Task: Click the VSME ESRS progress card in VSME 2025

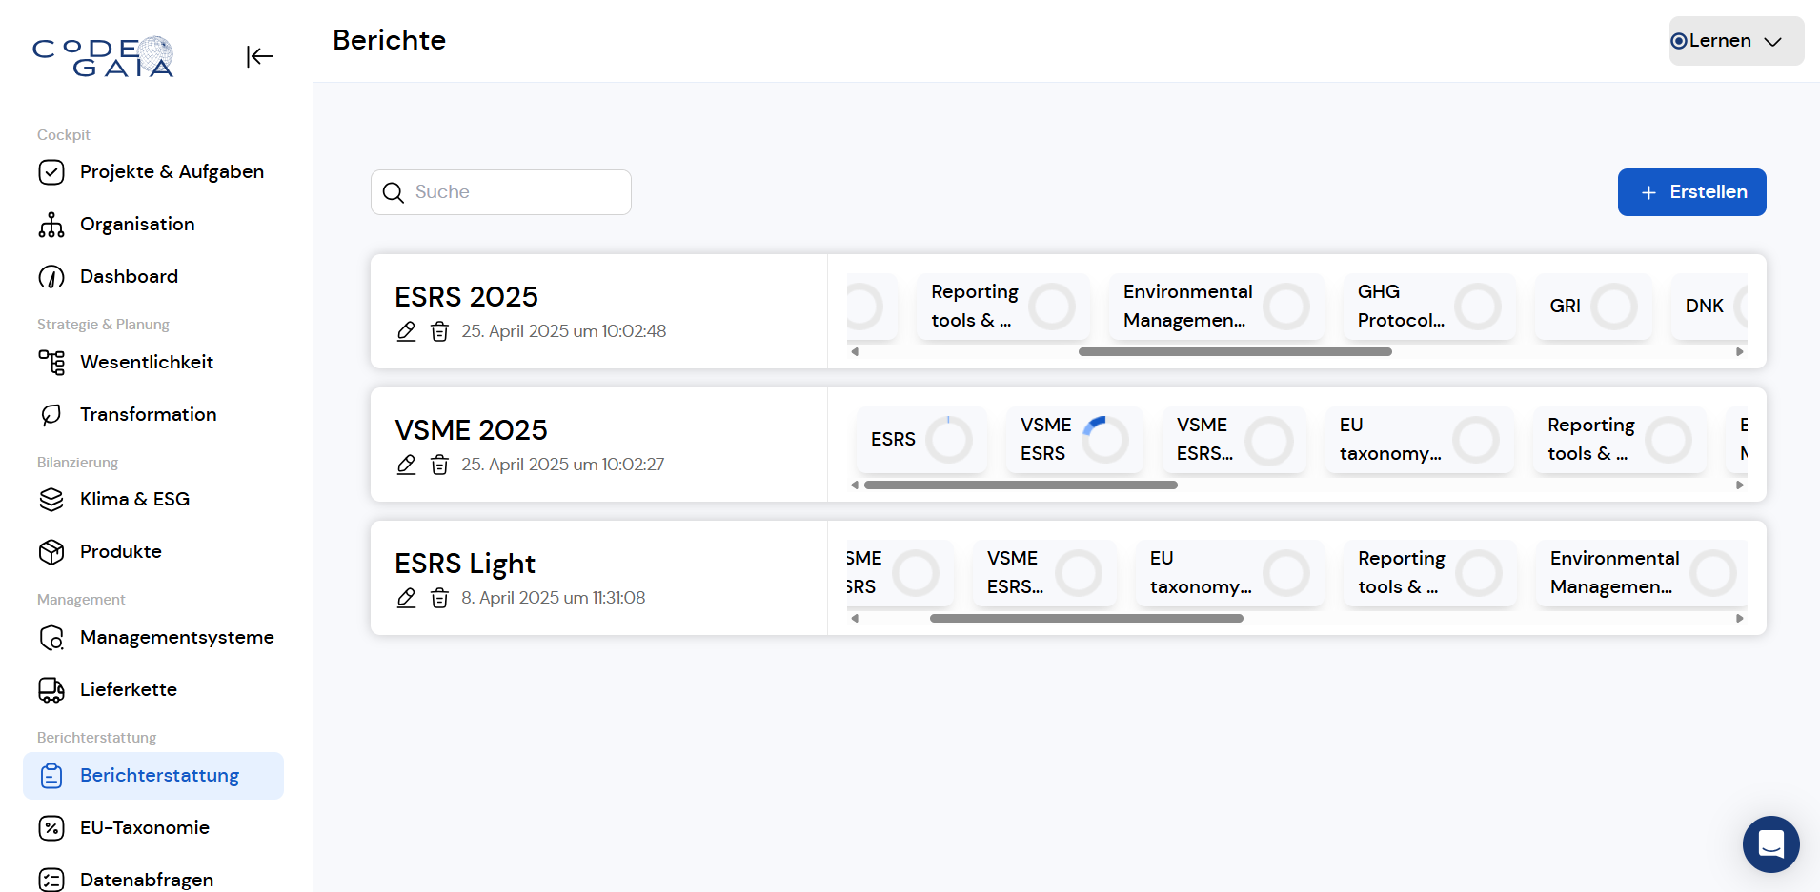Action: point(1074,440)
